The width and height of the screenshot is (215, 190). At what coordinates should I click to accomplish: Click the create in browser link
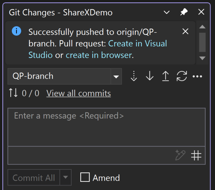pos(99,55)
